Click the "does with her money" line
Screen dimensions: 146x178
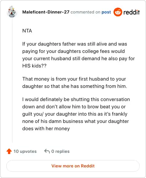pyautogui.click(x=46, y=128)
